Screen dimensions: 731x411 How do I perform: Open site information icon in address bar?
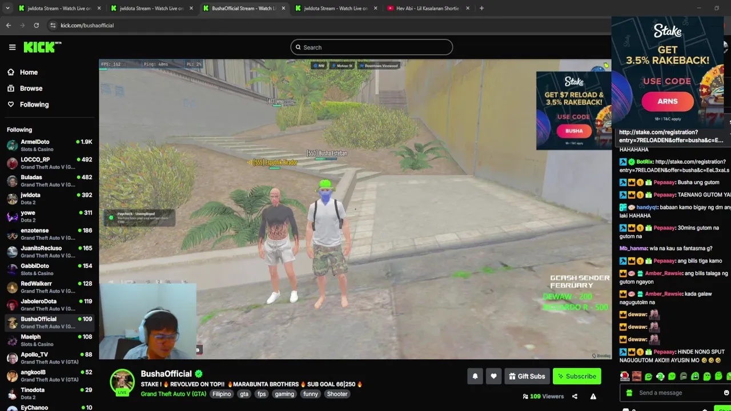pyautogui.click(x=53, y=25)
